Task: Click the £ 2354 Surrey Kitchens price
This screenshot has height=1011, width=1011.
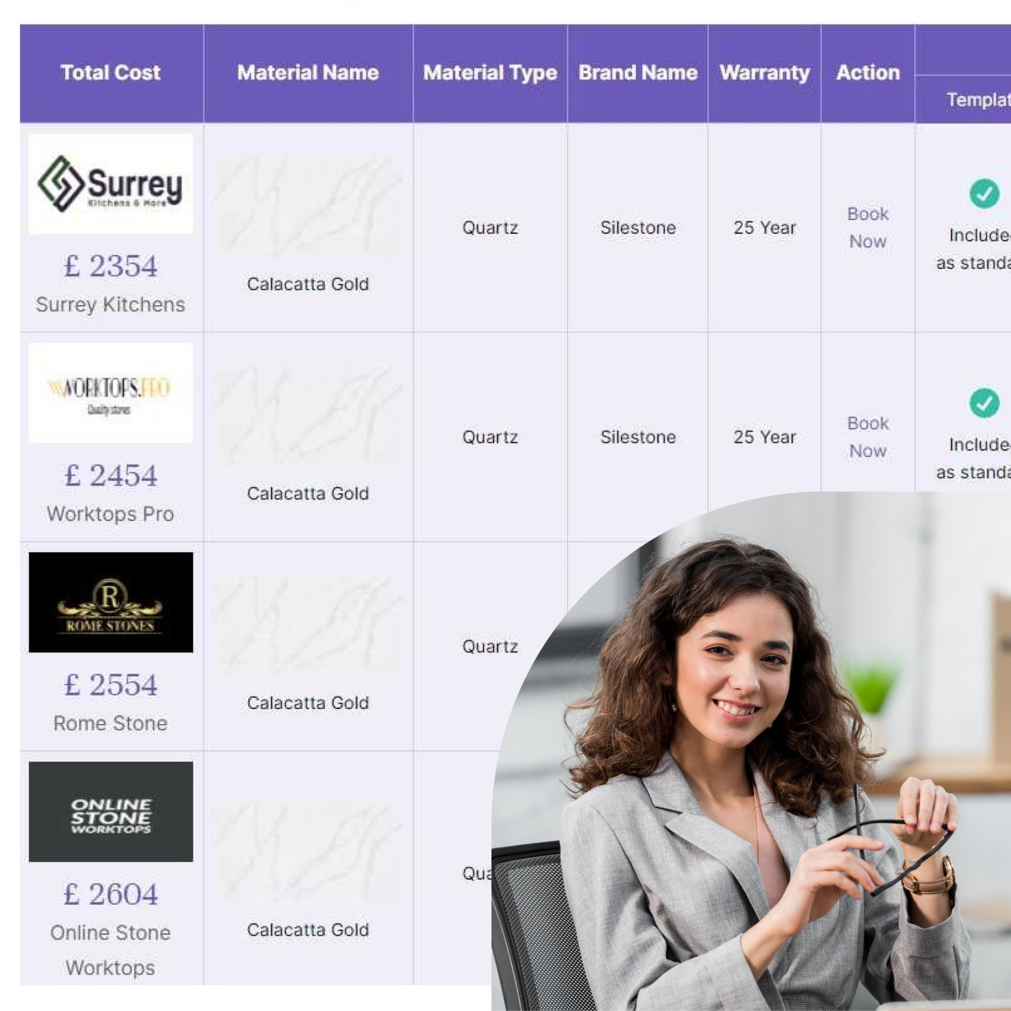Action: 110,266
